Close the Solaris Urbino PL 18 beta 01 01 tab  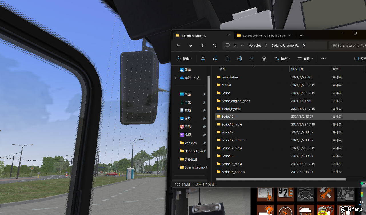290,35
